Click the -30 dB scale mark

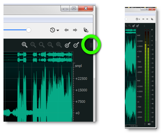[x=152, y=77]
